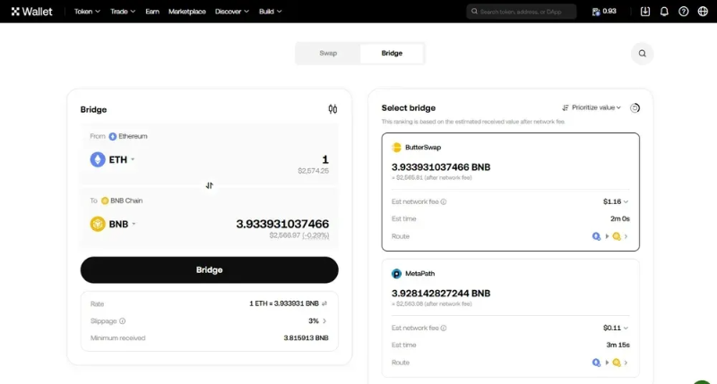Switch to the Swap tab
Screen dimensions: 717x384
tap(328, 54)
